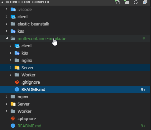Click the git icon of the root .gitignore

coord(13,118)
